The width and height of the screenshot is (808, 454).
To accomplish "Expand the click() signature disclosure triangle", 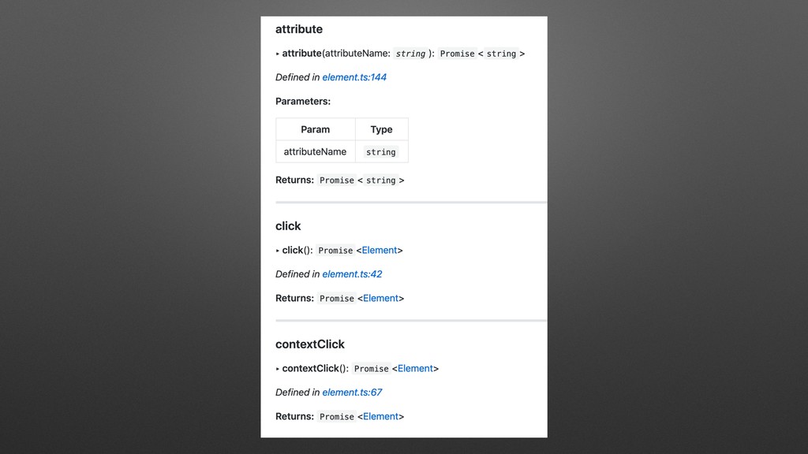I will click(278, 251).
